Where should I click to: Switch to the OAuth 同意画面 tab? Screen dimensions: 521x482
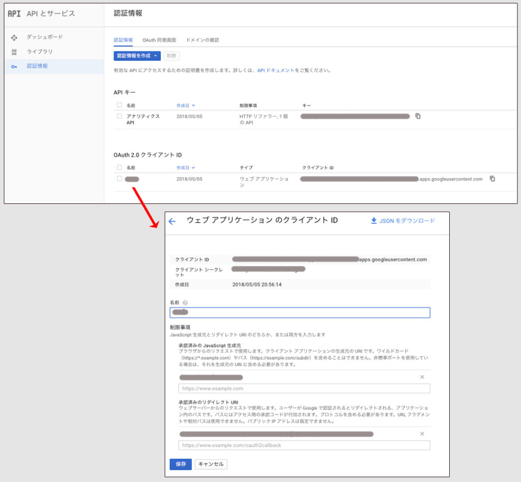tap(159, 40)
